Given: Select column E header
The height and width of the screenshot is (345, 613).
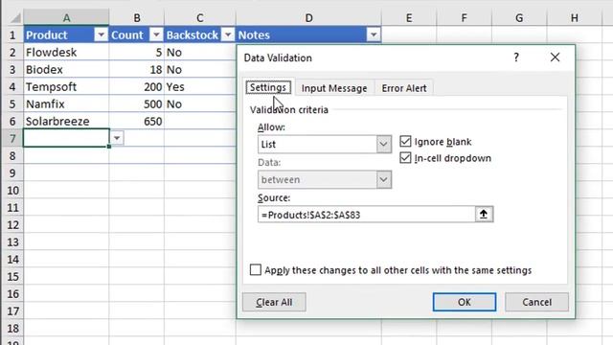Looking at the screenshot, I should (x=409, y=17).
